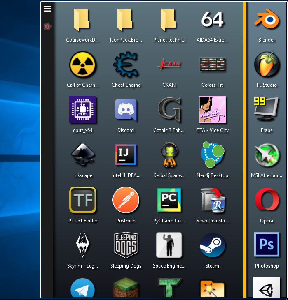Launch GTA - Vice City

pos(212,109)
